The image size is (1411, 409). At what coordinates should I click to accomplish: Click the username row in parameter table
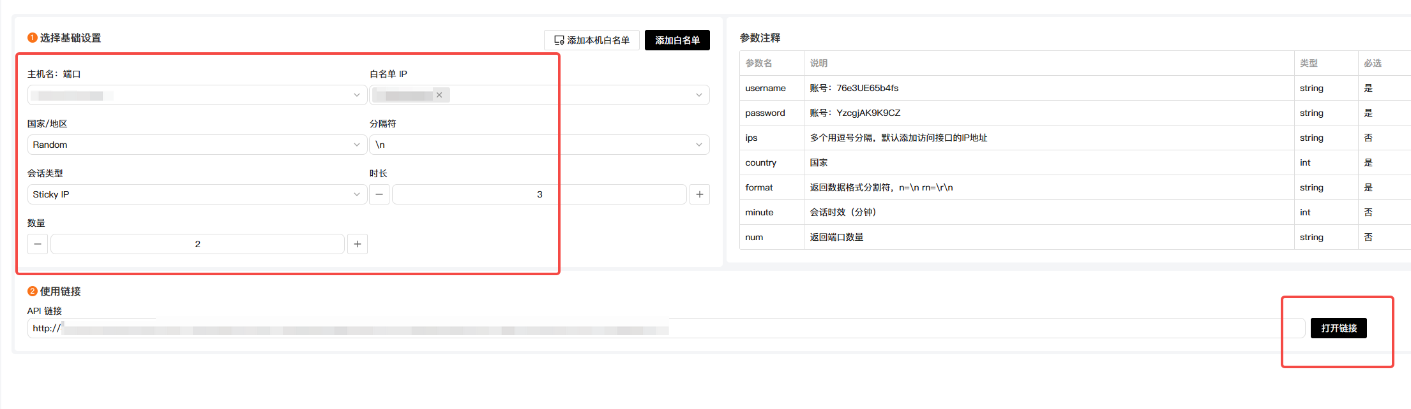766,88
